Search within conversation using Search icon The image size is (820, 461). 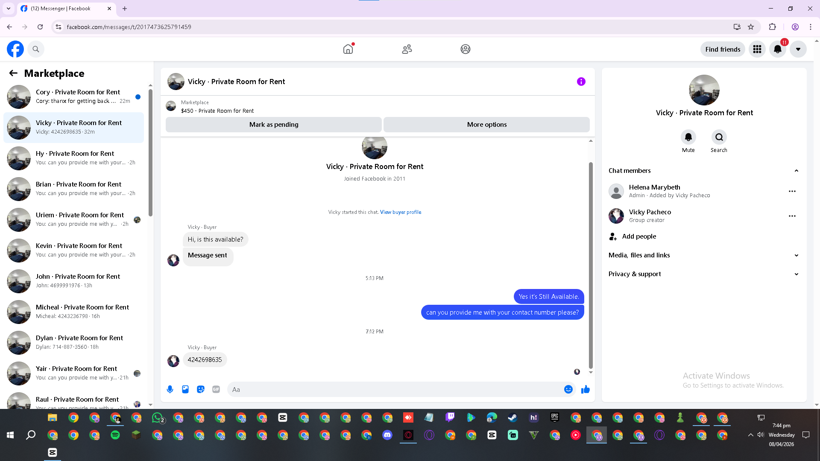[719, 137]
